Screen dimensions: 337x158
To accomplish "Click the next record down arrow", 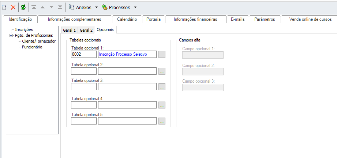I will 51,7.
